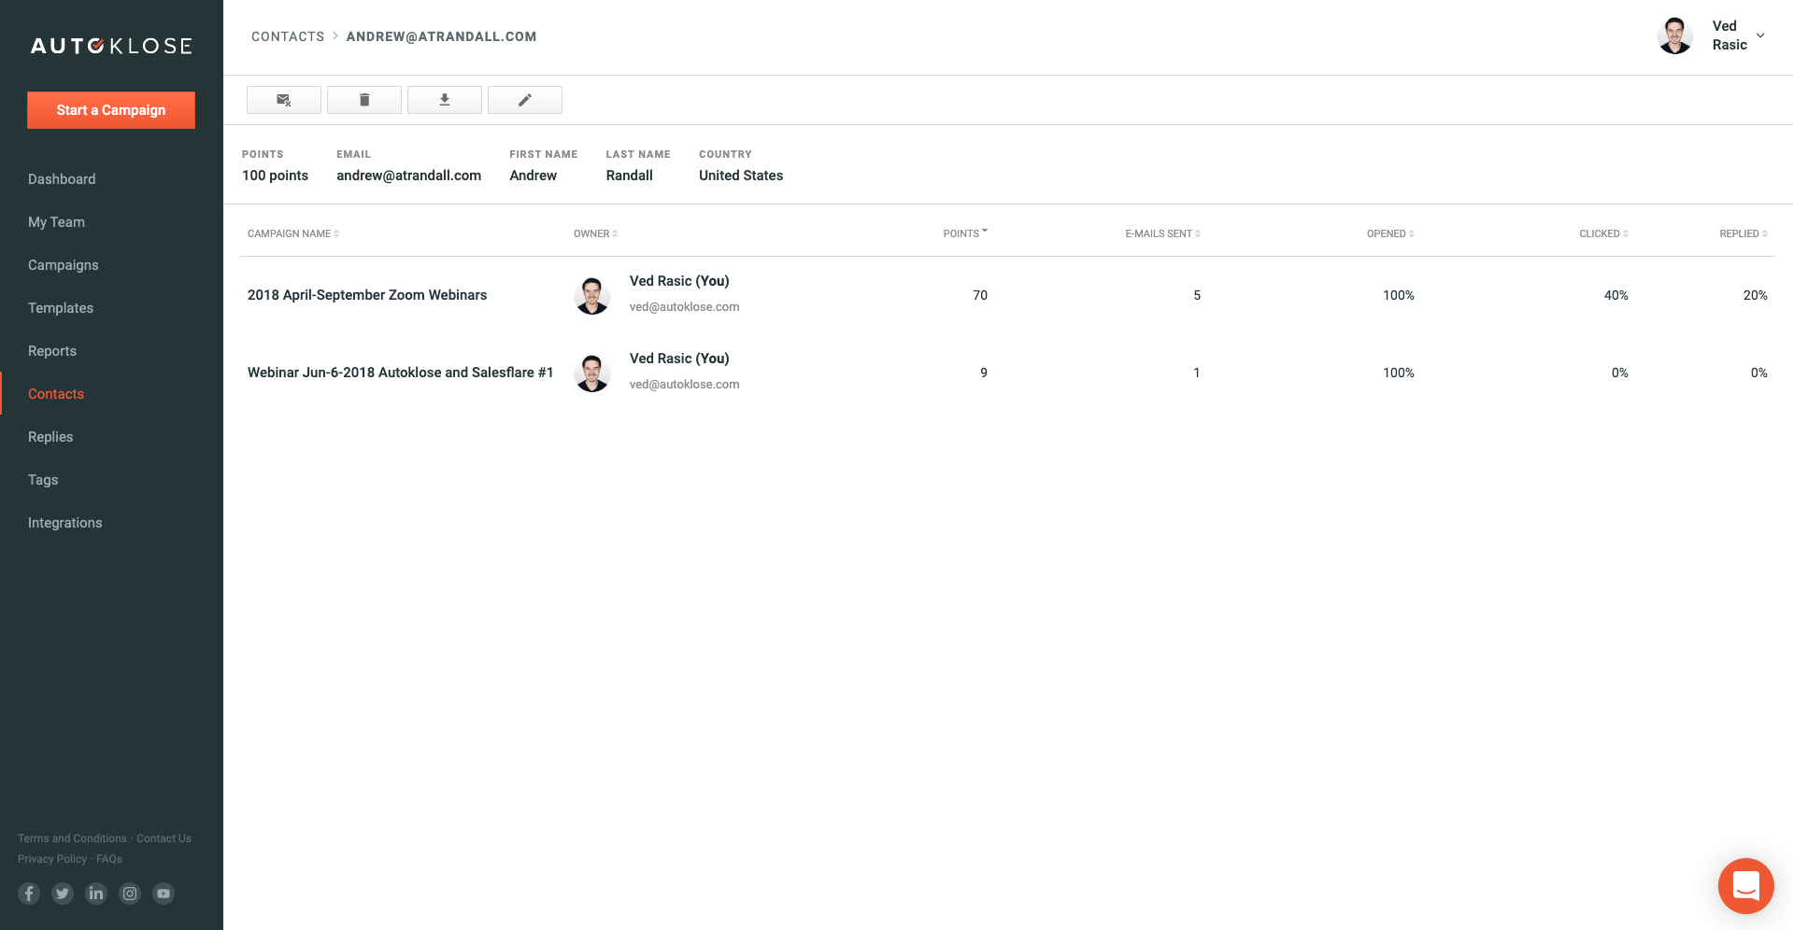
Task: Open Templates in the sidebar
Action: tap(61, 308)
